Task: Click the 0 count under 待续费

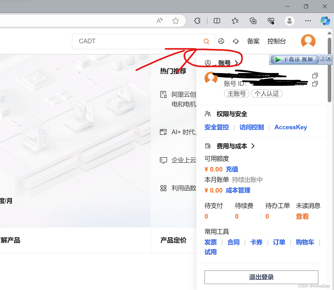Action: tap(237, 216)
